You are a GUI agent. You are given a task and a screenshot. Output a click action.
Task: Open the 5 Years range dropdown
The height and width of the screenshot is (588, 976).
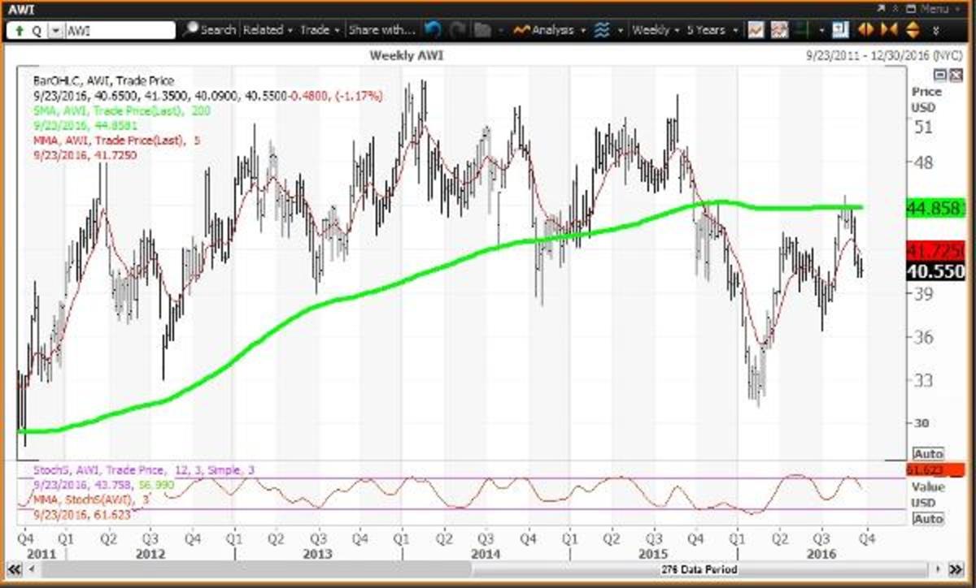(x=712, y=30)
